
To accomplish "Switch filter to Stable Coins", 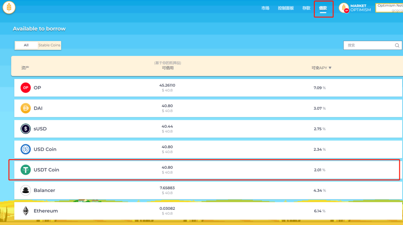I will click(49, 45).
